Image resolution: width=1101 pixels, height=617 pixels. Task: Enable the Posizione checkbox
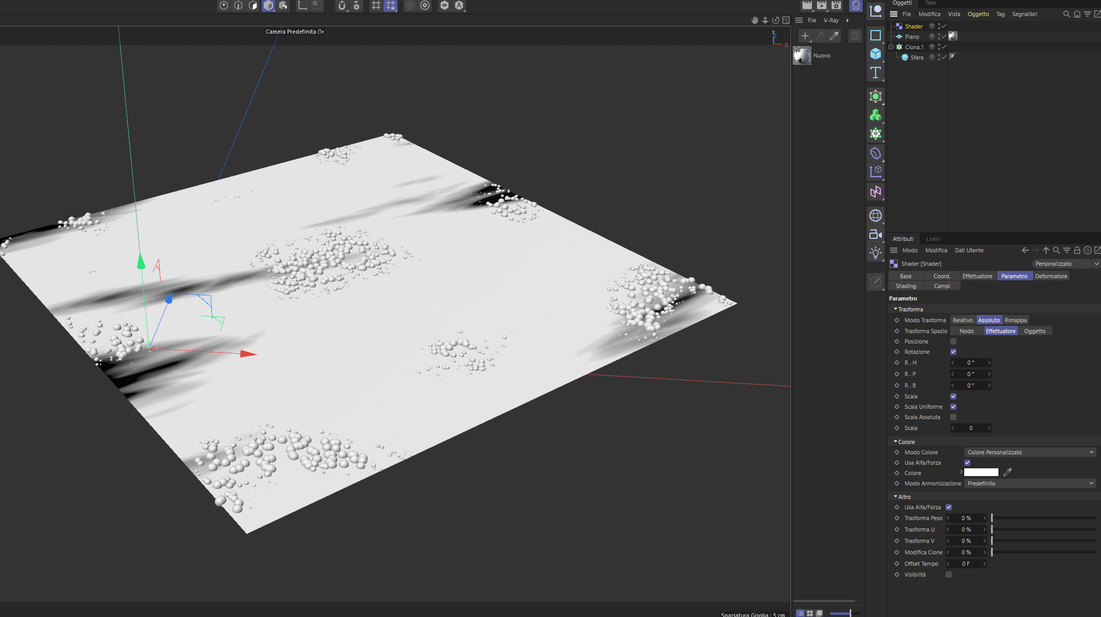(953, 341)
